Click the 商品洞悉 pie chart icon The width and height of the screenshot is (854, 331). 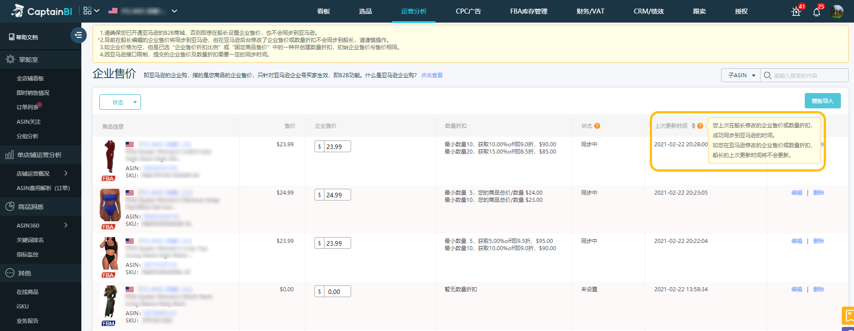click(10, 206)
